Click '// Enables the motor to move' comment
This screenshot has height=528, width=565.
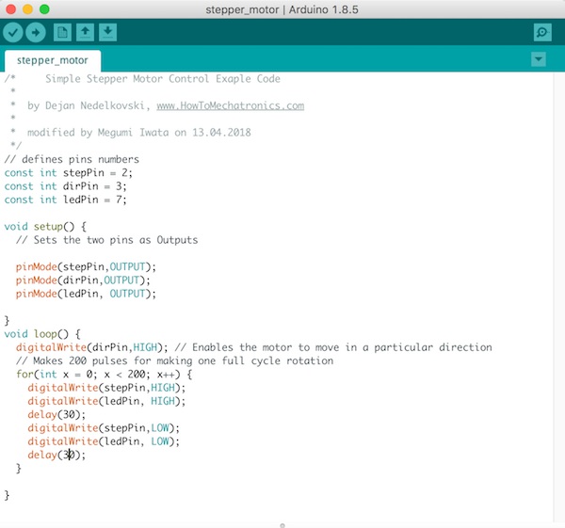[x=333, y=347]
